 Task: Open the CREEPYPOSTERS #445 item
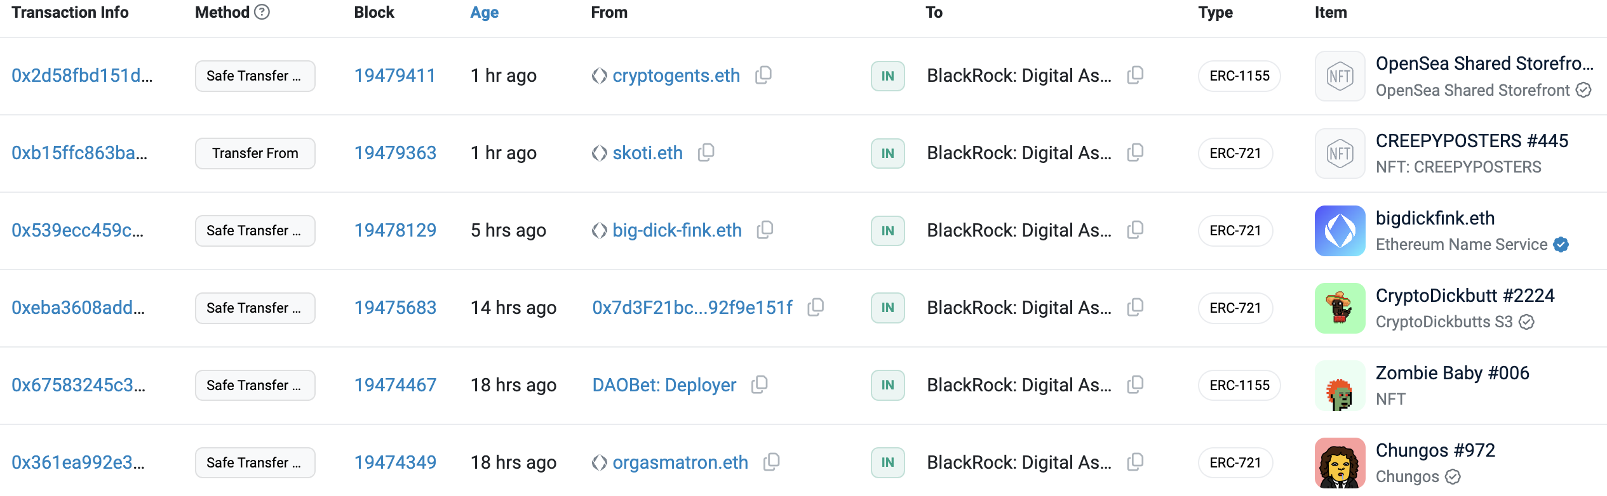(x=1471, y=141)
